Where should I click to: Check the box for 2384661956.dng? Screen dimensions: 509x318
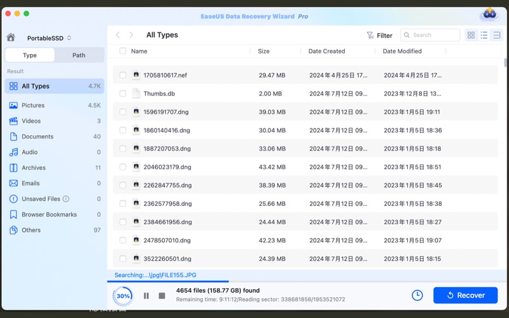[x=123, y=222]
